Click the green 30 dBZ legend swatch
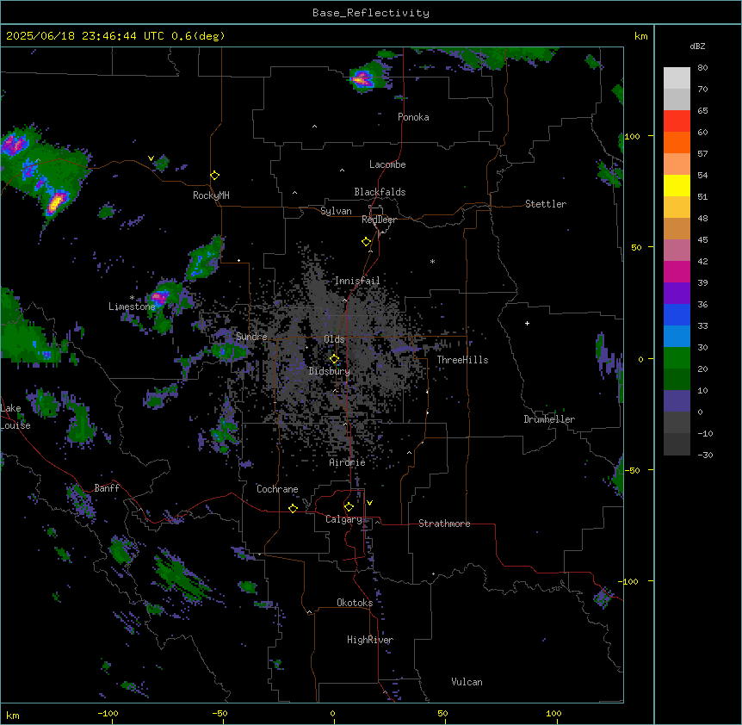 [x=677, y=358]
